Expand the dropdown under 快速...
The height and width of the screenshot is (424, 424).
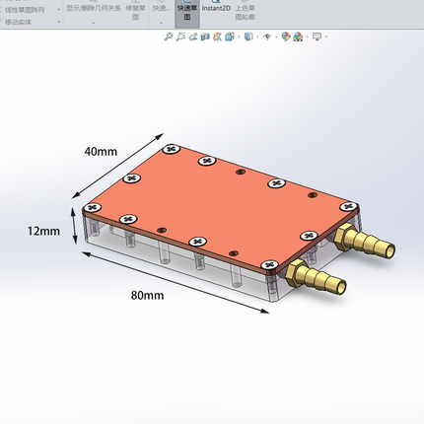[x=161, y=23]
